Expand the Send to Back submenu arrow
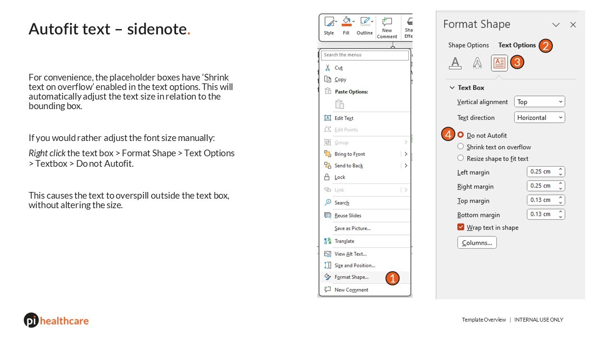The image size is (609, 343). click(406, 165)
